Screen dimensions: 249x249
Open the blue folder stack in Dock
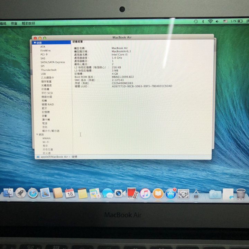point(215,194)
